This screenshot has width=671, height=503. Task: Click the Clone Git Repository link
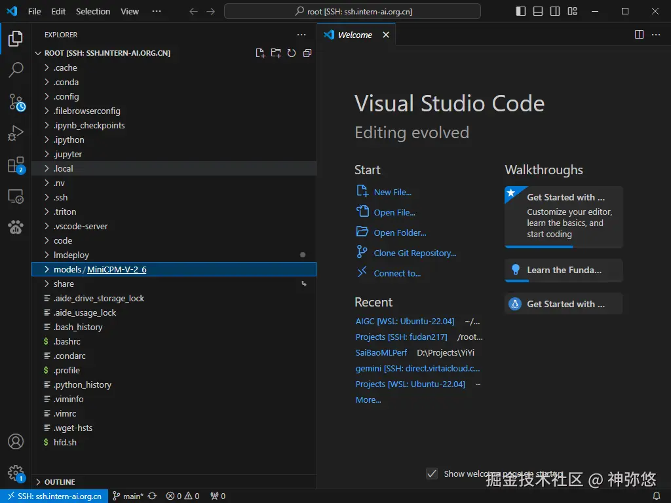pos(415,253)
